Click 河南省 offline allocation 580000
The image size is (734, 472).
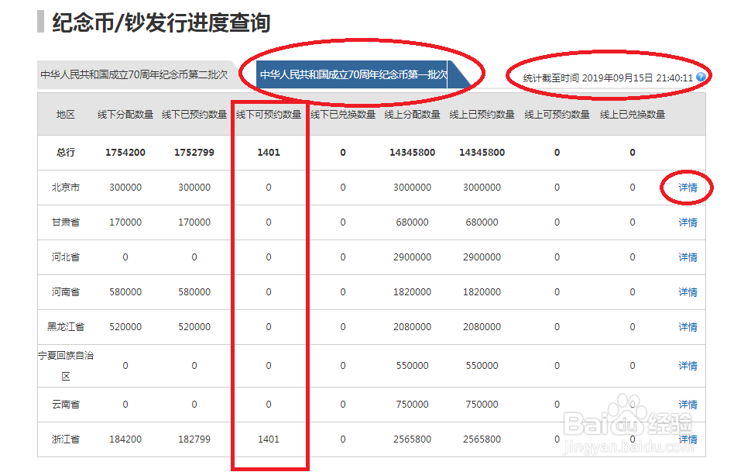tap(125, 292)
